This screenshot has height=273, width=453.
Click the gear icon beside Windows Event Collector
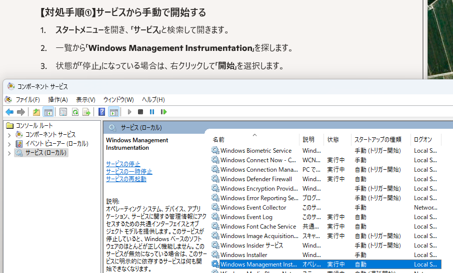click(x=215, y=207)
